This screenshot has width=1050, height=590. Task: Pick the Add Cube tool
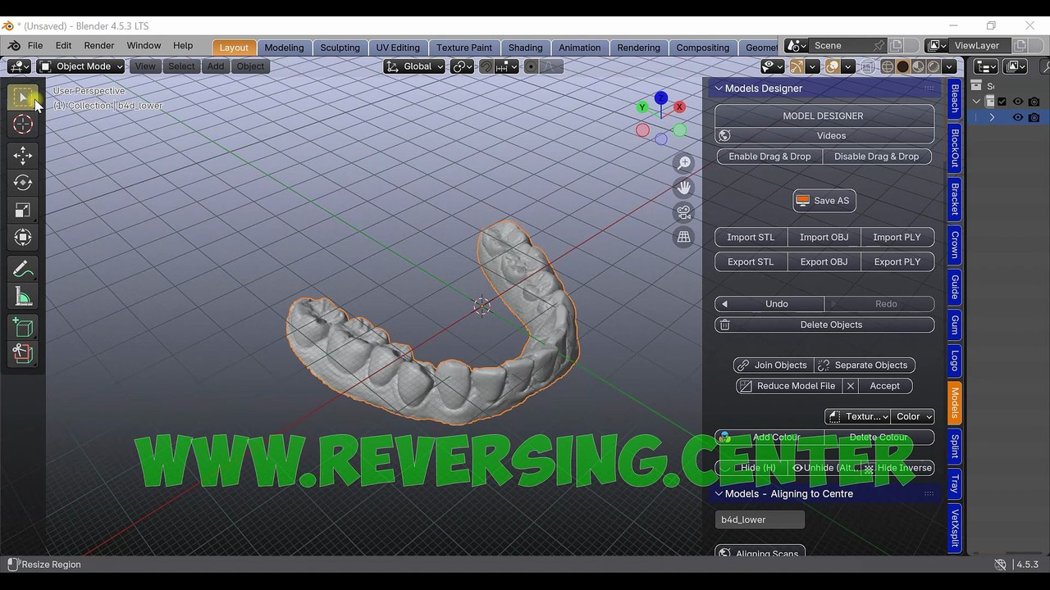(x=23, y=327)
